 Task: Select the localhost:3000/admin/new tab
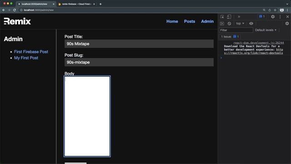[x=35, y=4]
